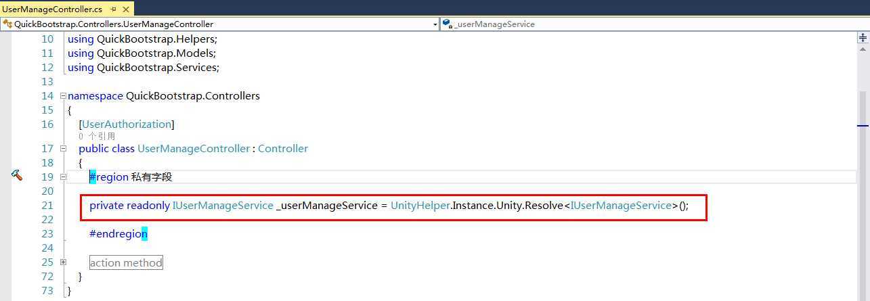Click 'using QuickBootstrap.Models;' line
The height and width of the screenshot is (301, 870).
pyautogui.click(x=142, y=53)
